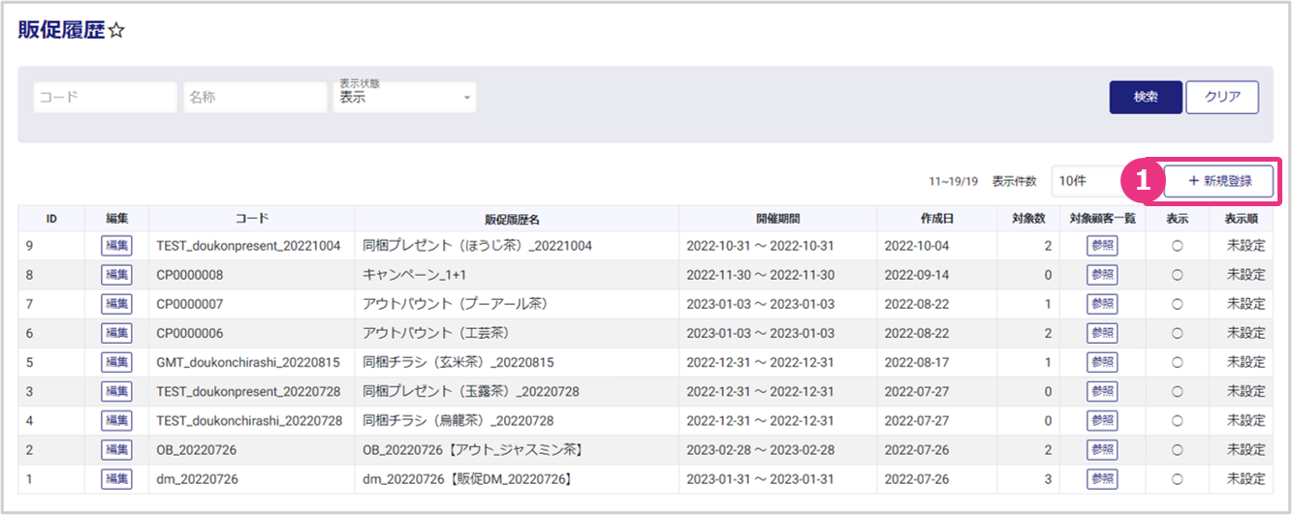The height and width of the screenshot is (515, 1292).
Task: Toggle 表示 circle for row ID 9
Action: tap(1177, 246)
